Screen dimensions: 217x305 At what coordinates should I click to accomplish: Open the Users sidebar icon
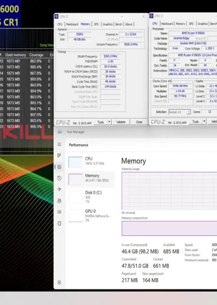click(59, 200)
